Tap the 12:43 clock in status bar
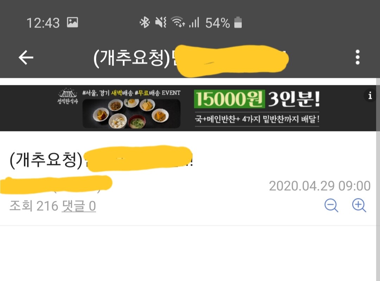This screenshot has height=281, width=380. click(x=43, y=23)
